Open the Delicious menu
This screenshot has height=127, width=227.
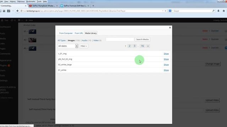tap(21, 1)
